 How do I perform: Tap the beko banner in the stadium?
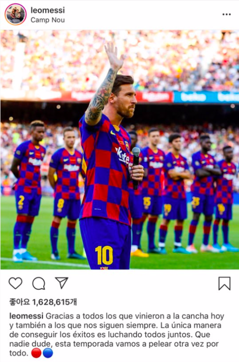tap(206, 97)
